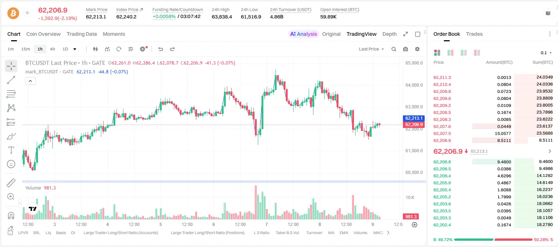558x247 pixels.
Task: Choose the text annotation tool
Action: point(11,150)
